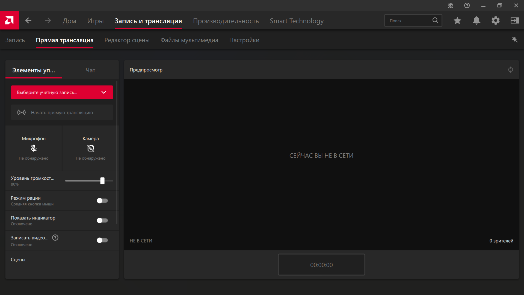Viewport: 524px width, 295px height.
Task: Click the НЕ В СЕТИ status text
Action: pos(141,241)
